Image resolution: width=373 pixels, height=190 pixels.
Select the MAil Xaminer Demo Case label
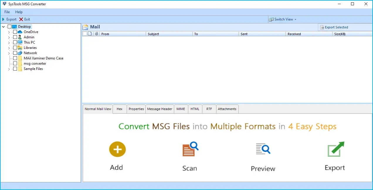click(x=43, y=58)
